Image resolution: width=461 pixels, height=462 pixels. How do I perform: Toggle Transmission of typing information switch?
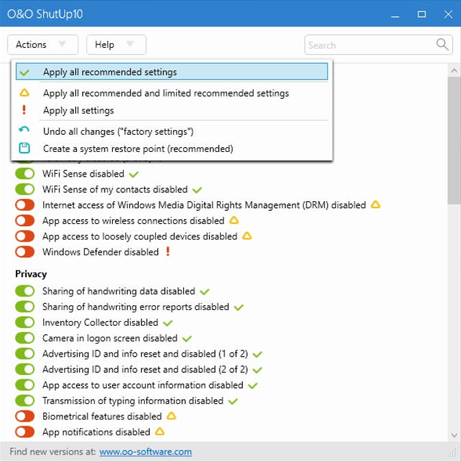coord(25,400)
